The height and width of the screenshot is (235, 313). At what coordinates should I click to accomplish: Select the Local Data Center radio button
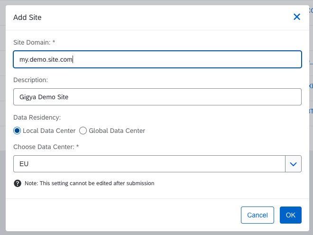pyautogui.click(x=17, y=131)
